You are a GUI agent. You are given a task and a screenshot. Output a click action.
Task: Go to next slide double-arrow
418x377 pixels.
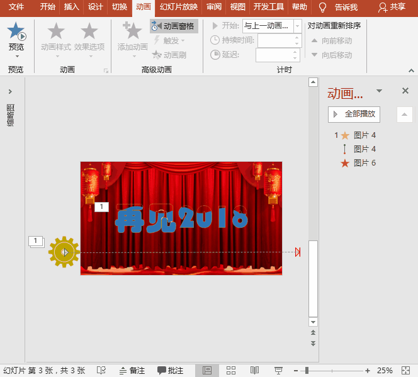(x=313, y=344)
